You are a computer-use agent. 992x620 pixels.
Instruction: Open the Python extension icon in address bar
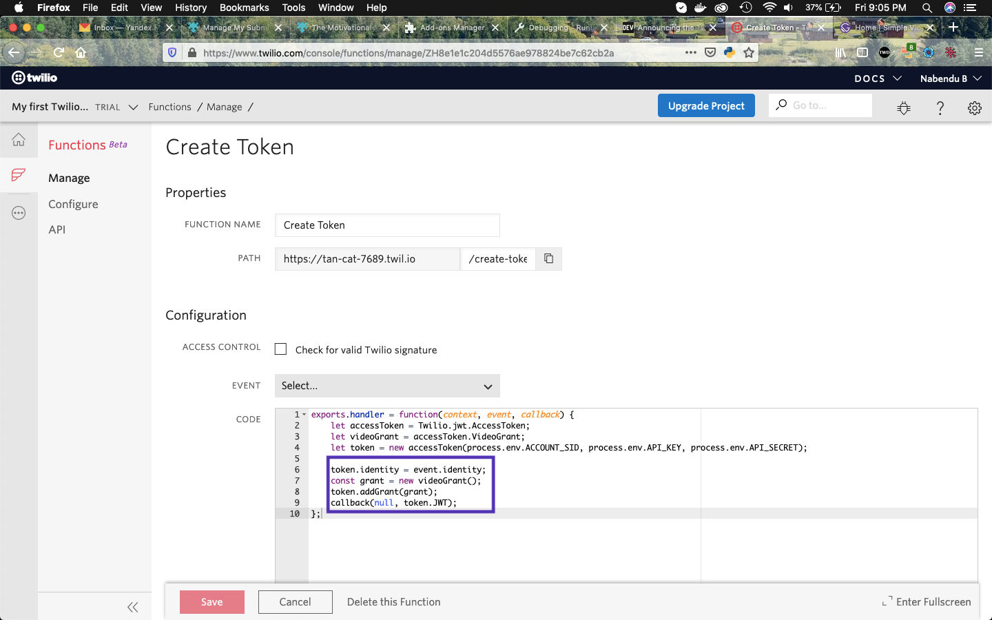coord(730,52)
